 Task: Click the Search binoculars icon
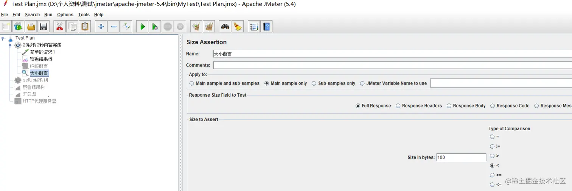(x=225, y=26)
